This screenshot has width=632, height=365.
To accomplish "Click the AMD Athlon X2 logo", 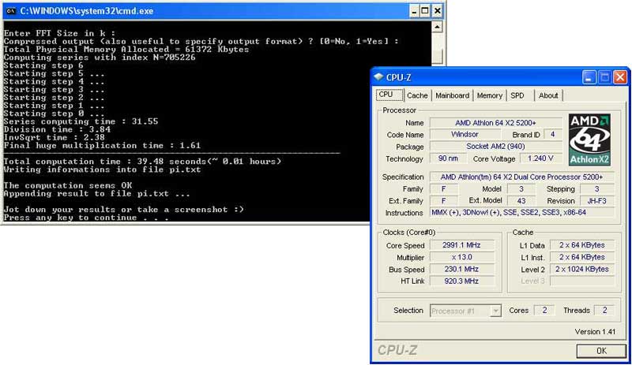I will point(589,140).
